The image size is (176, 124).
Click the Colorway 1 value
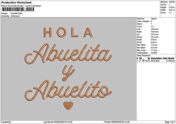pyautogui.click(x=15, y=16)
